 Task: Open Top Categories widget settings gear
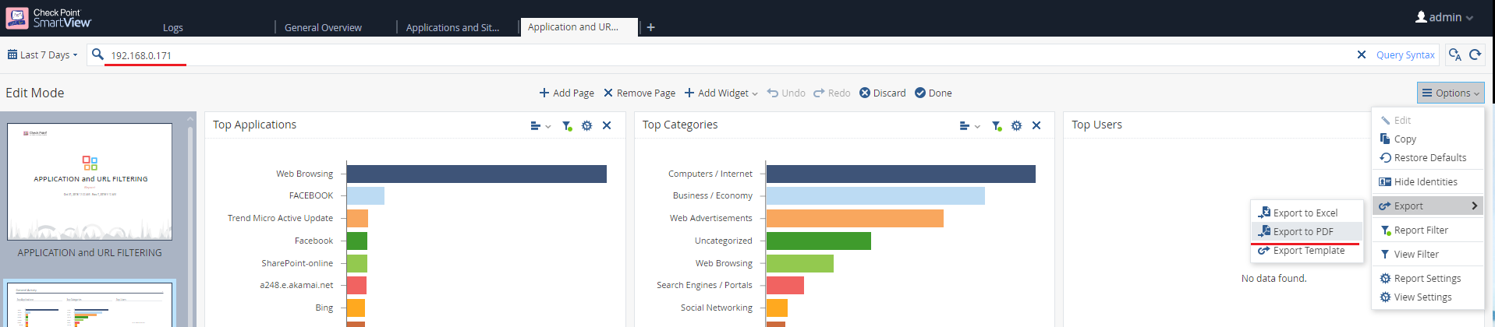click(1016, 125)
